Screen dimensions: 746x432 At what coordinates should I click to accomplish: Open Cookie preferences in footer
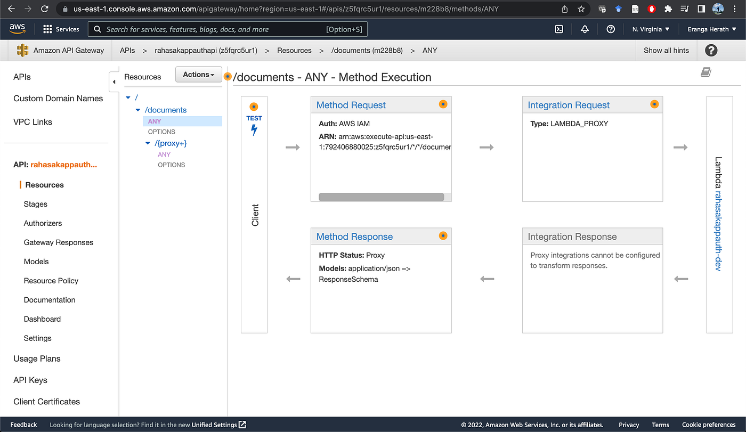tap(709, 425)
